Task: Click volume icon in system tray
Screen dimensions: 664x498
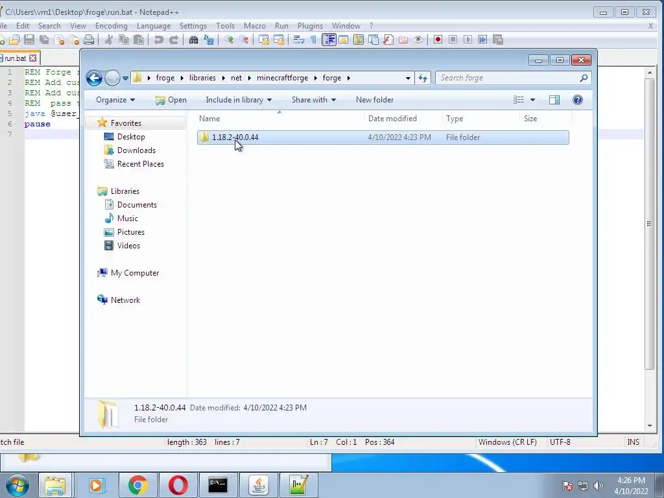Action: (x=599, y=486)
